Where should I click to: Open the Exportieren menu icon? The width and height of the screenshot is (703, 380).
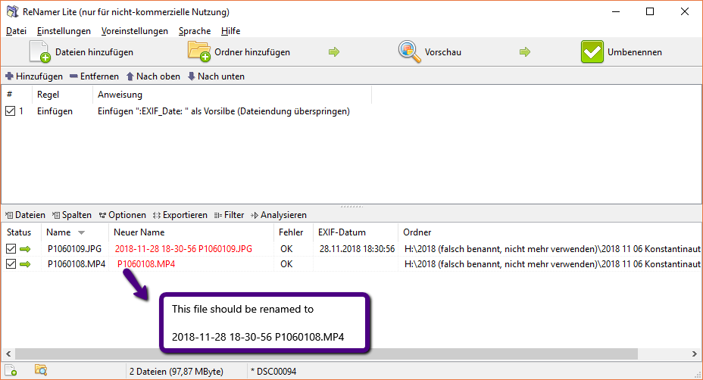tap(157, 215)
